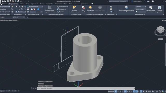Image resolution: width=166 pixels, height=93 pixels.
Task: Click Визуализация до размера teapot icon
Action: [x=126, y=7]
